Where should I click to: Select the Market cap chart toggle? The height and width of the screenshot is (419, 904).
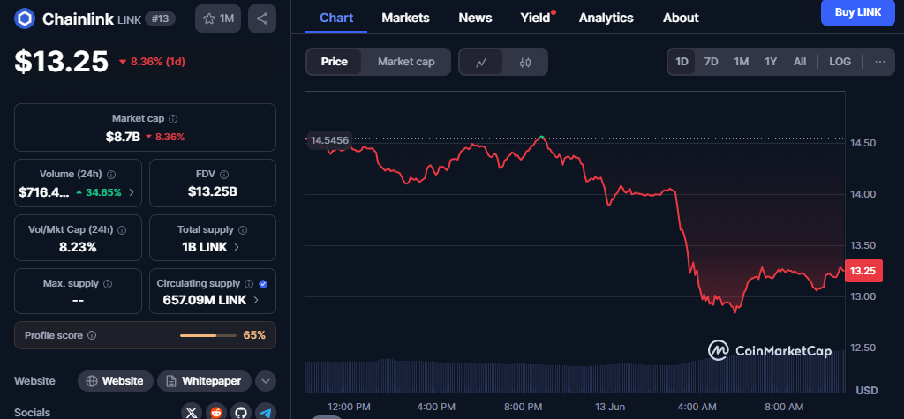tap(406, 62)
